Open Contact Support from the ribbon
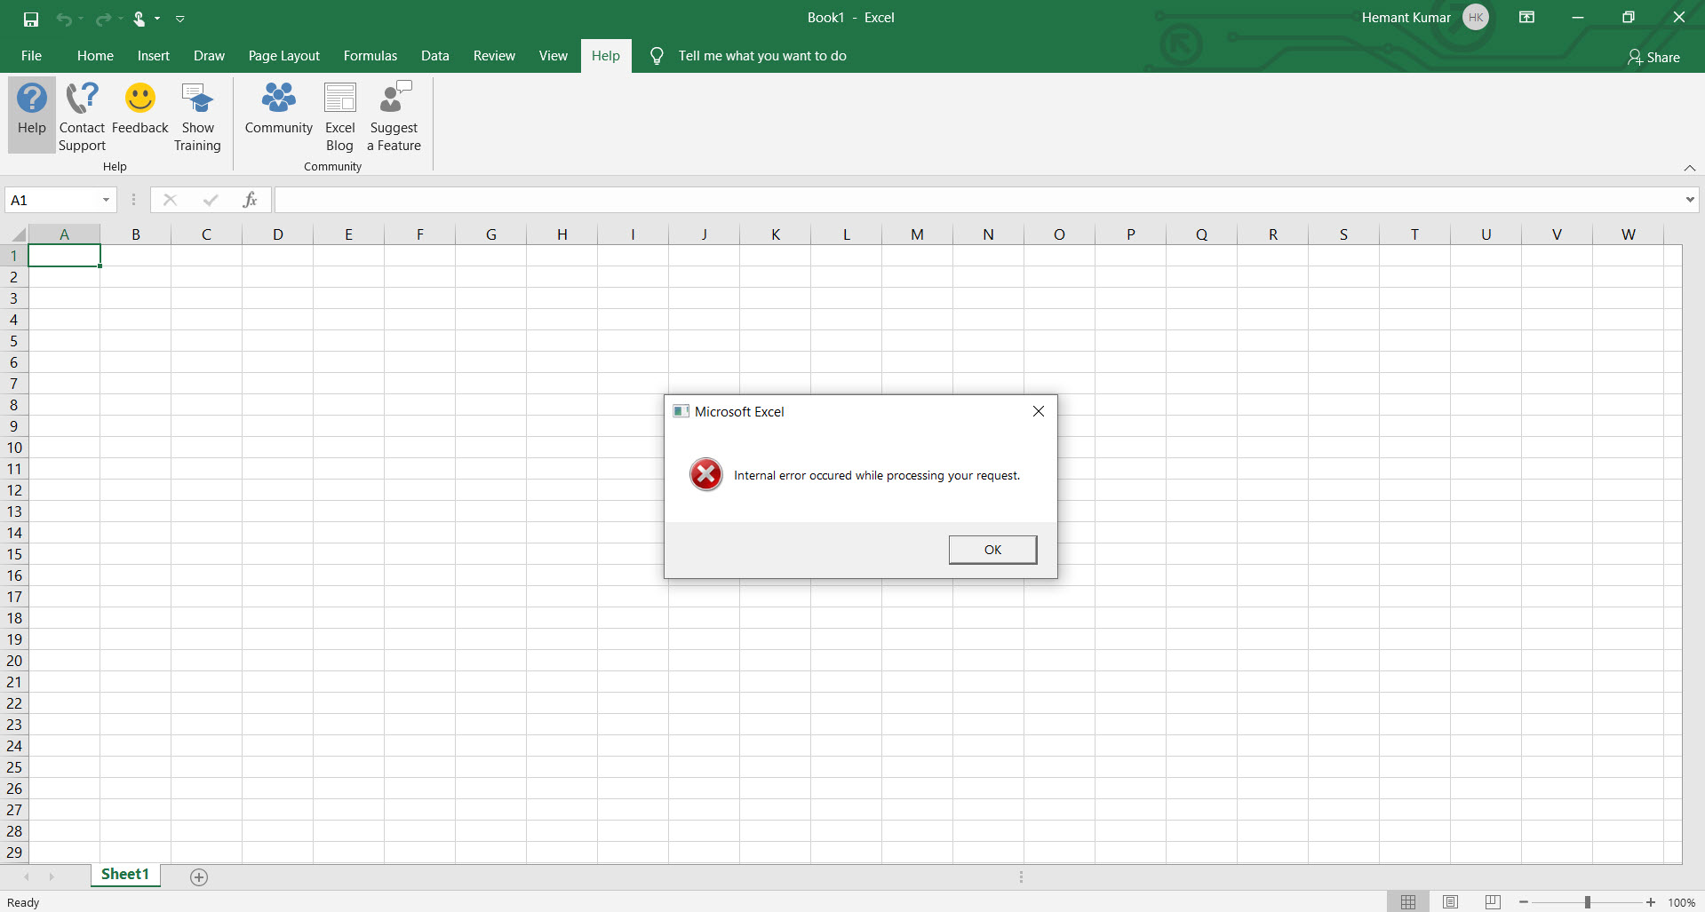 [82, 116]
